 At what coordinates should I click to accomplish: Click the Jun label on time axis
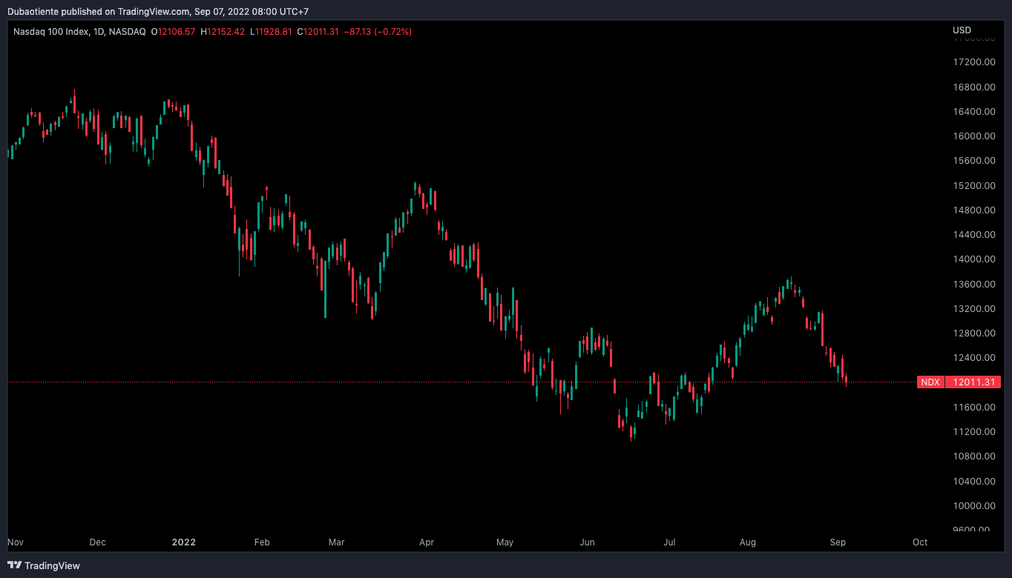coord(588,542)
